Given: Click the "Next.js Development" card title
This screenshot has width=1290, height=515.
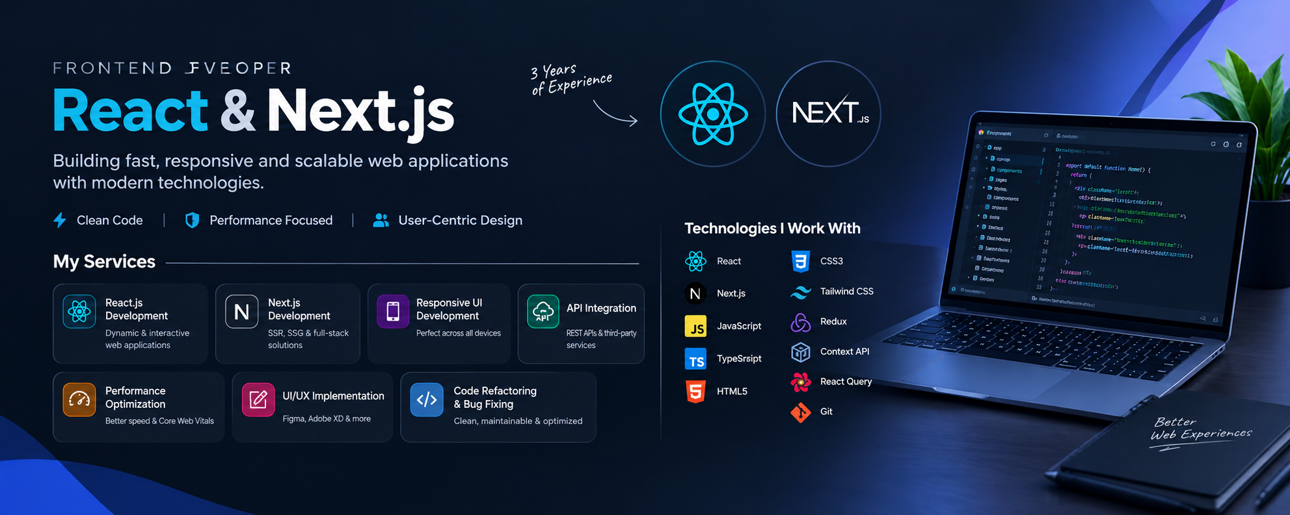Looking at the screenshot, I should pos(299,309).
